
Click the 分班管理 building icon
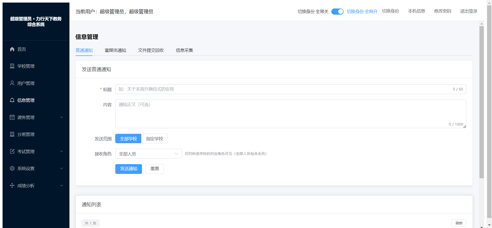pos(12,134)
